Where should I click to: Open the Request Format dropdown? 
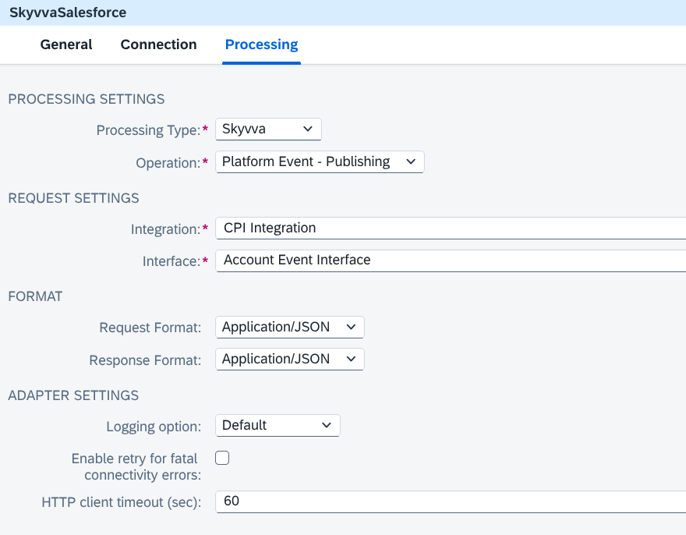pyautogui.click(x=290, y=327)
